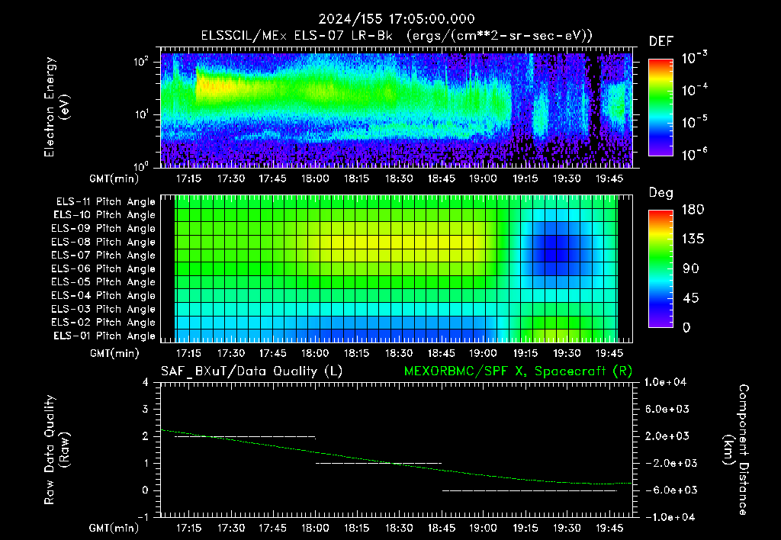Click the white data quality segment at level 1
Image resolution: width=781 pixels, height=540 pixels.
(x=378, y=463)
